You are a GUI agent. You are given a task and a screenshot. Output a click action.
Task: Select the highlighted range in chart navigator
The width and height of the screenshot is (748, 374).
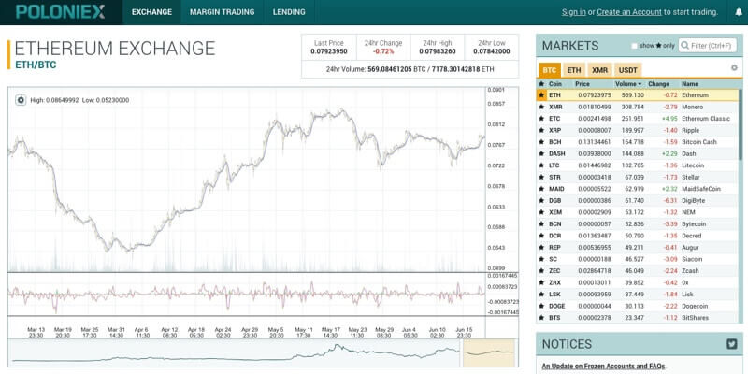489,352
